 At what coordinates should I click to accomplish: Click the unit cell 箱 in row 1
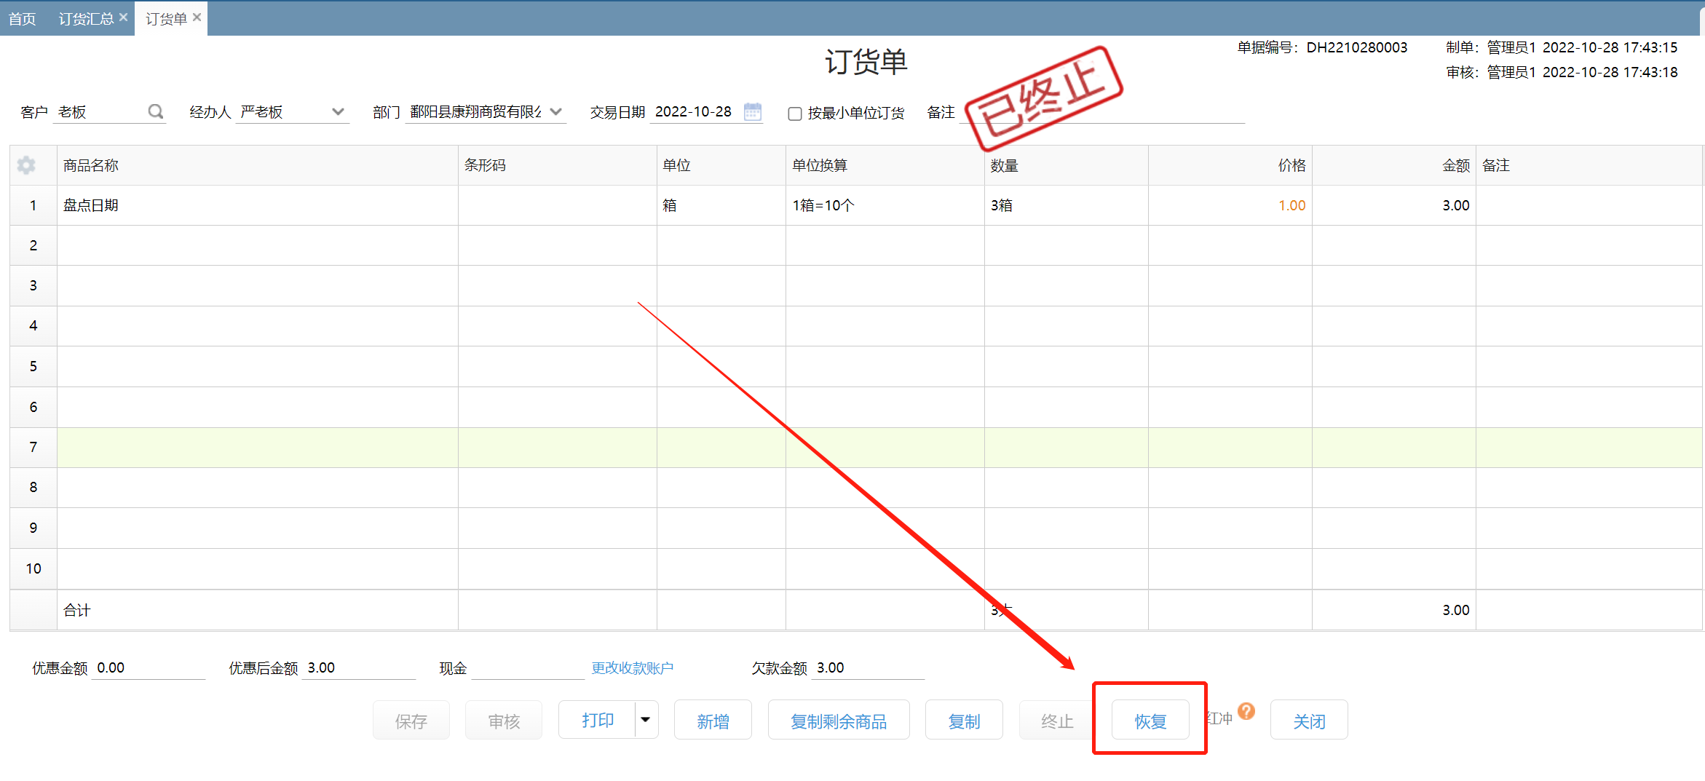721,205
